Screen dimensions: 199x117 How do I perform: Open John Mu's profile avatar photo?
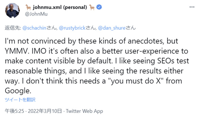[13, 10]
